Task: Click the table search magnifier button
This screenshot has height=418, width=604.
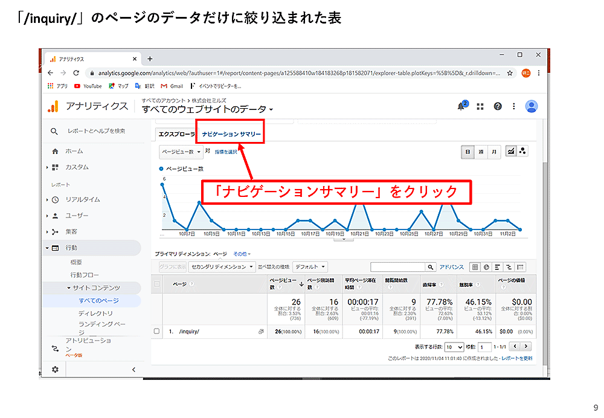Action: coord(431,267)
